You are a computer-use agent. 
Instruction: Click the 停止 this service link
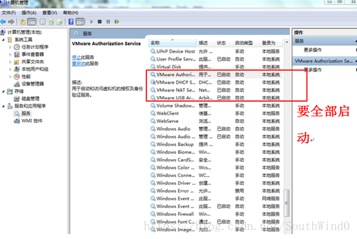[x=76, y=57]
